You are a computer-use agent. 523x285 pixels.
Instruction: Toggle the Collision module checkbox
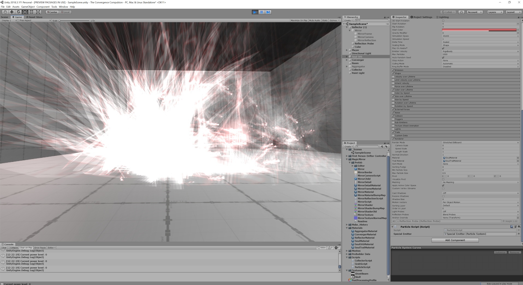point(393,116)
